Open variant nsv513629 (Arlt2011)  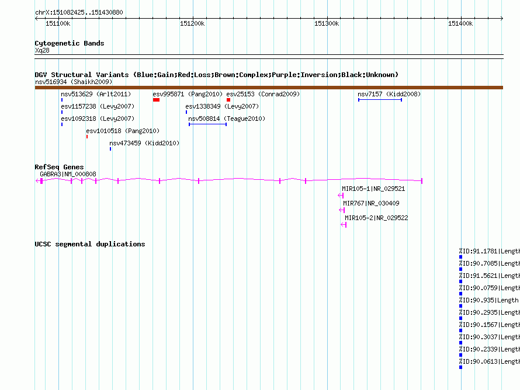click(96, 94)
